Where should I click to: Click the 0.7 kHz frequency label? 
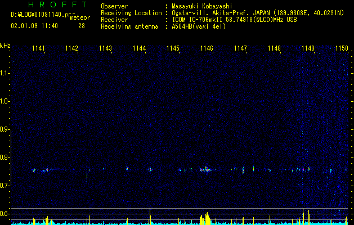click(x=5, y=186)
